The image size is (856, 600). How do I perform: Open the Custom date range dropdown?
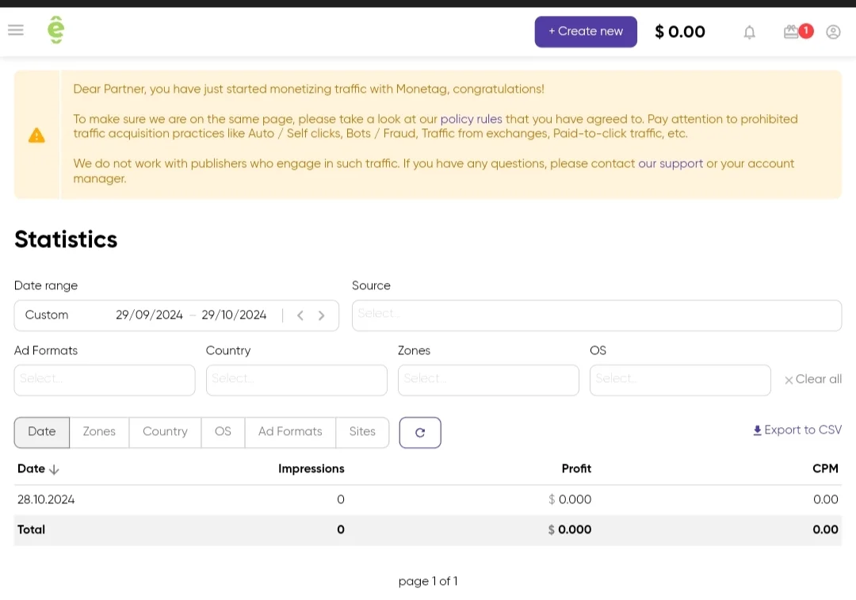(47, 315)
